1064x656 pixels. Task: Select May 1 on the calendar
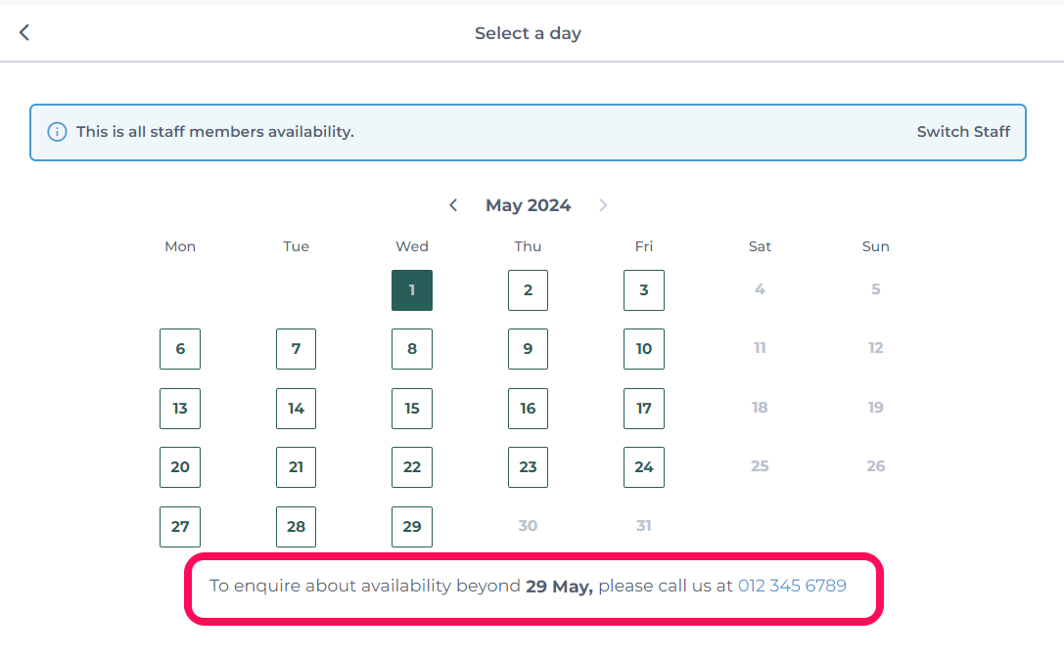click(412, 290)
